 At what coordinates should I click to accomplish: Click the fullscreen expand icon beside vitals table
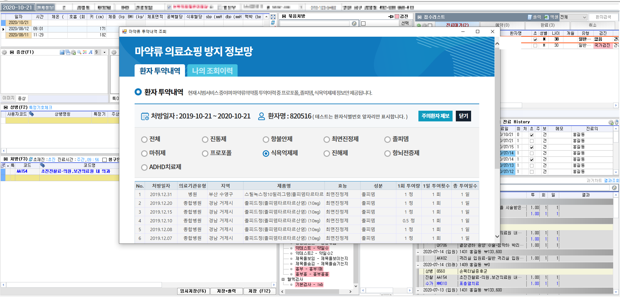(273, 17)
